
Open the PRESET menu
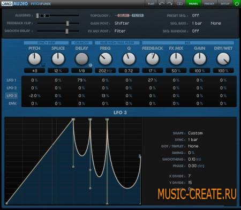[x=209, y=4]
